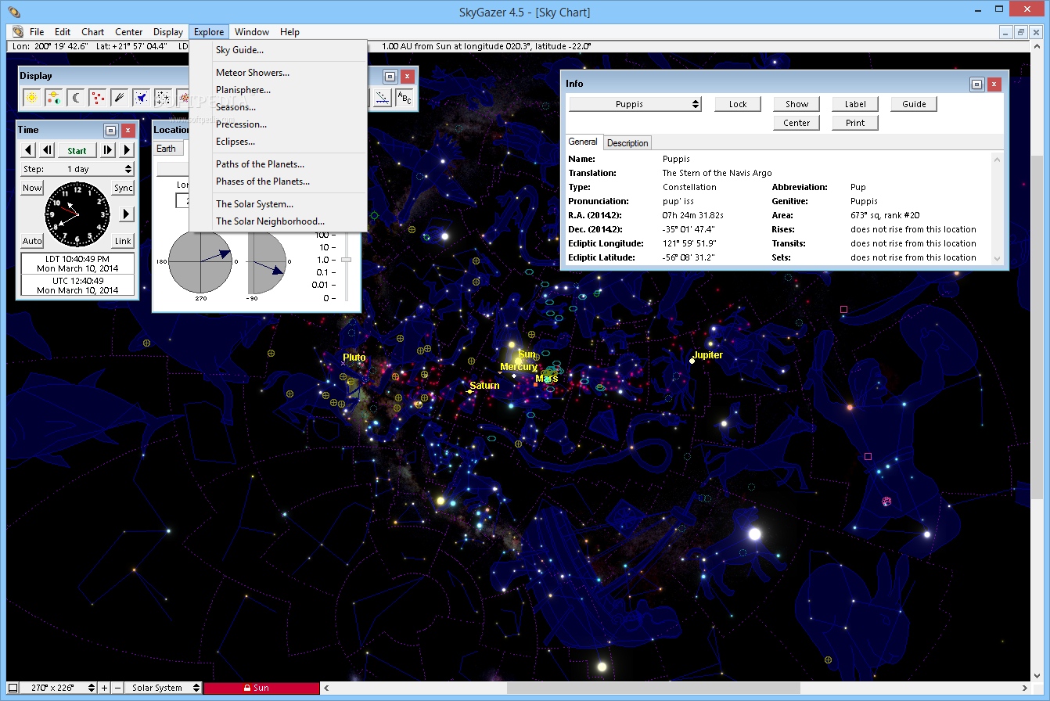Switch to the Description tab in Info

point(627,143)
